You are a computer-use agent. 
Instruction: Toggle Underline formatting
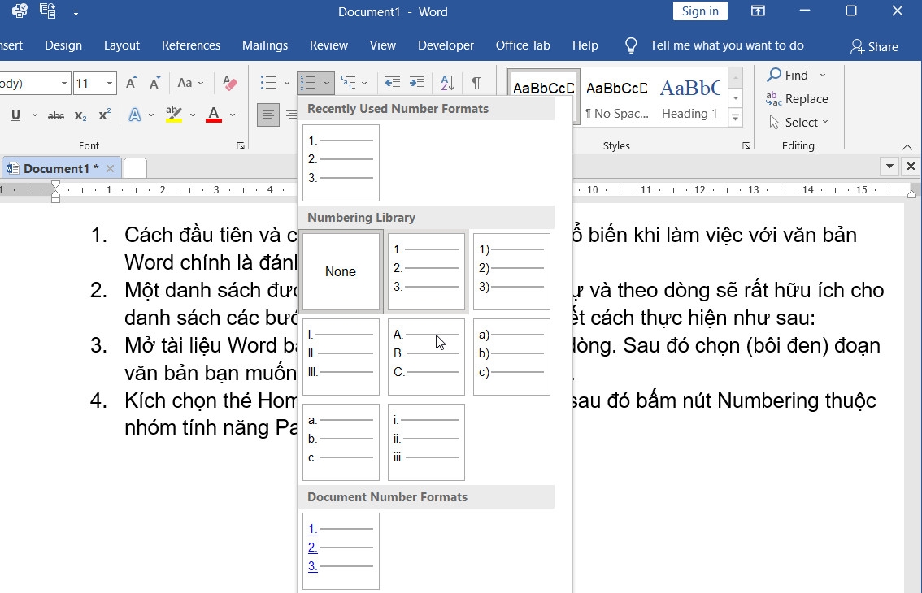point(16,115)
